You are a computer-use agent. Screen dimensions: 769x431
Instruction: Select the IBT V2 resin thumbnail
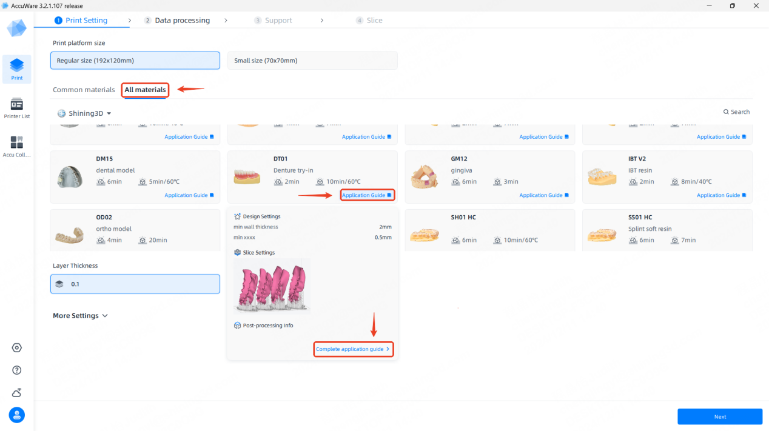(x=602, y=176)
